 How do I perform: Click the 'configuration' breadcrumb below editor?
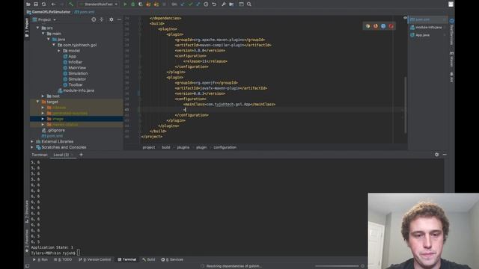coord(225,147)
